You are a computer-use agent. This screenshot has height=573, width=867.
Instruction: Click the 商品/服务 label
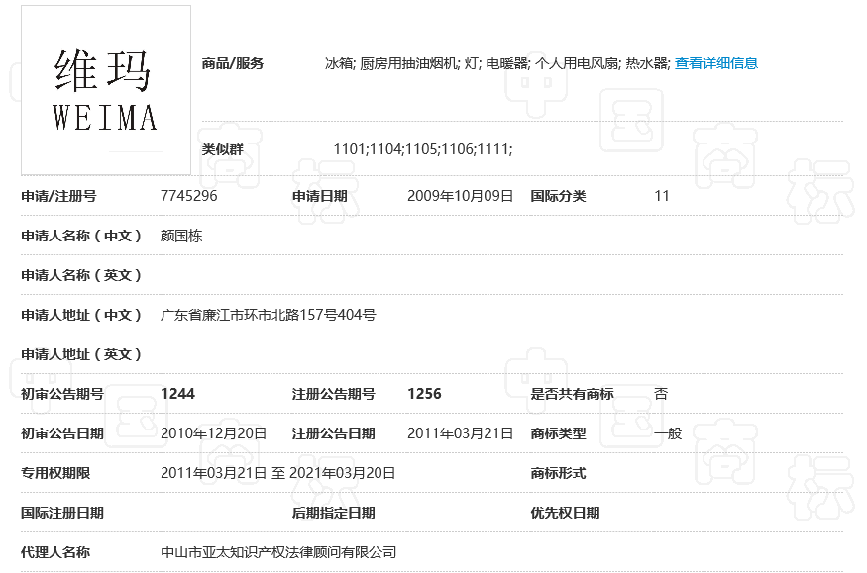233,63
